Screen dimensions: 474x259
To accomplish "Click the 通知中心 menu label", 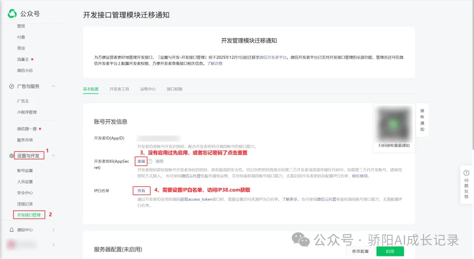I will point(25,230).
